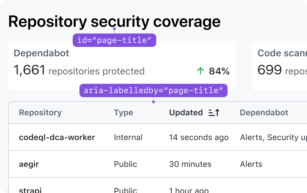
Task: Sort by the Updated column header
Action: pos(186,113)
